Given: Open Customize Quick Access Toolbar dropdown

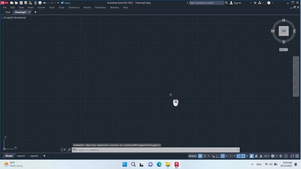Looking at the screenshot, I should click(58, 3).
